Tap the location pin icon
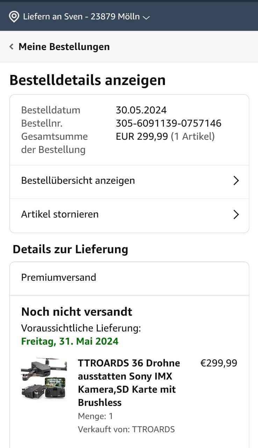This screenshot has height=448, width=258. tap(14, 16)
